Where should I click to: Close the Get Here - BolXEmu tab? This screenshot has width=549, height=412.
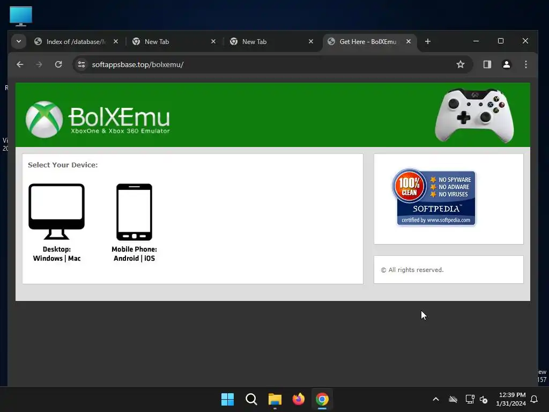408,41
